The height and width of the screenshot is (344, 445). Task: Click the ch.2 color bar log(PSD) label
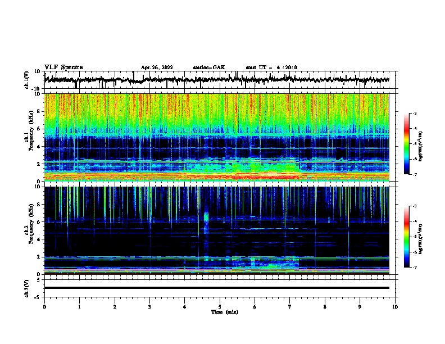[x=421, y=239]
